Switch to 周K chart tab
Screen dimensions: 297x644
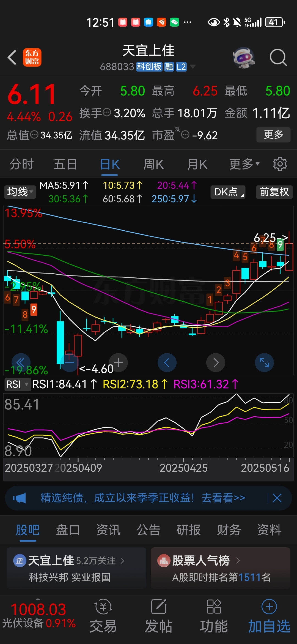point(153,164)
